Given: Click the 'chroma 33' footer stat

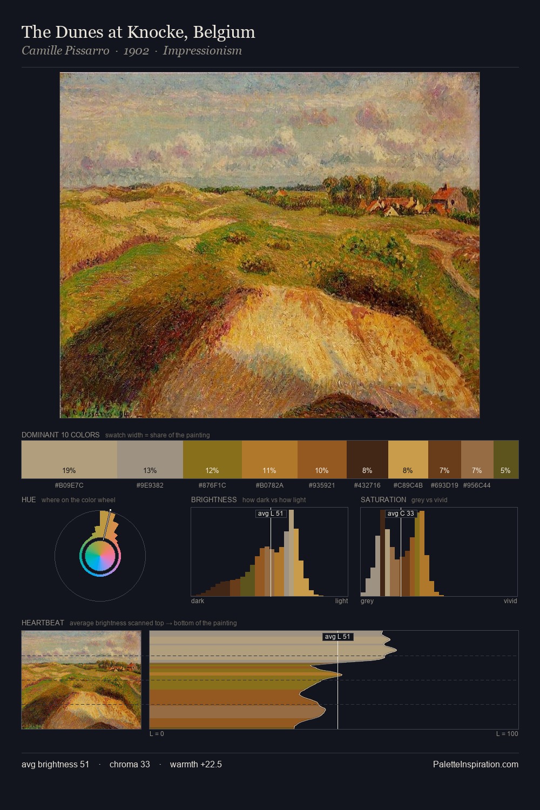Looking at the screenshot, I should (130, 764).
